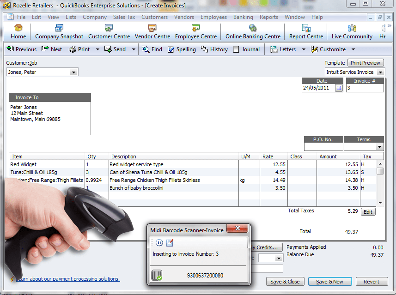This screenshot has height=295, width=396.
Task: Close the Midi Barcode Scanner window
Action: click(x=238, y=228)
